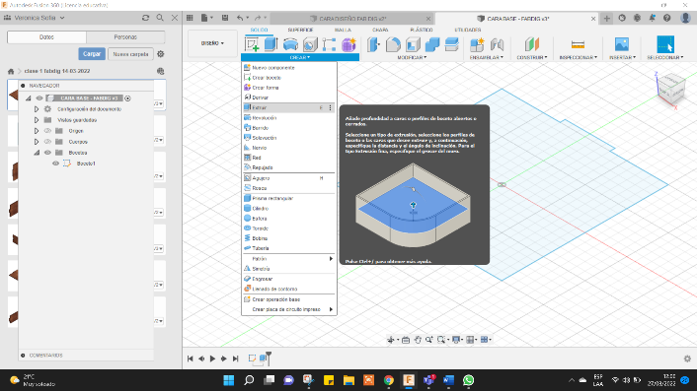This screenshot has height=391, width=697.
Task: Click the Extrude icon in toolbar
Action: click(x=271, y=44)
